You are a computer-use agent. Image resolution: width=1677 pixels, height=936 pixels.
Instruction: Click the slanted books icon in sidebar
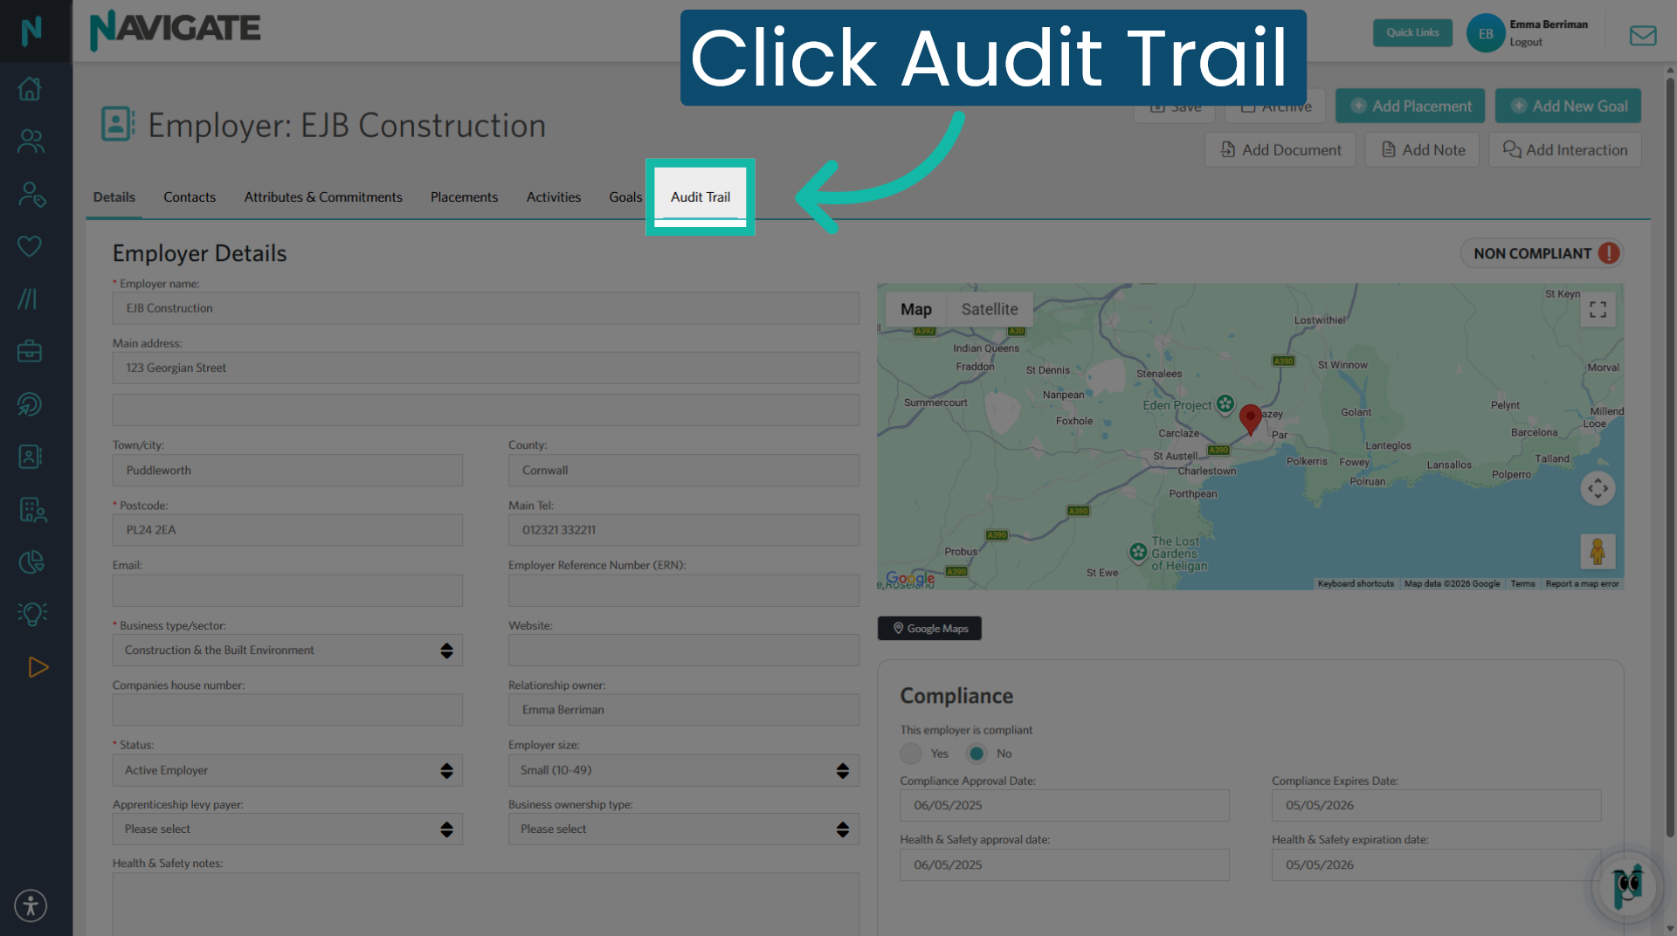pos(28,299)
